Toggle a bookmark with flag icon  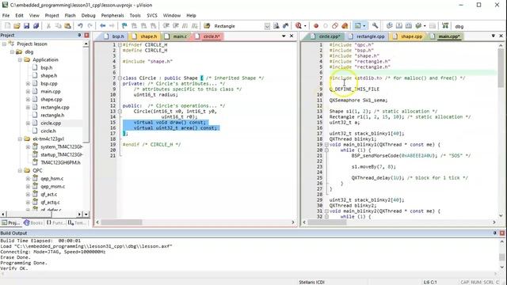(124, 26)
